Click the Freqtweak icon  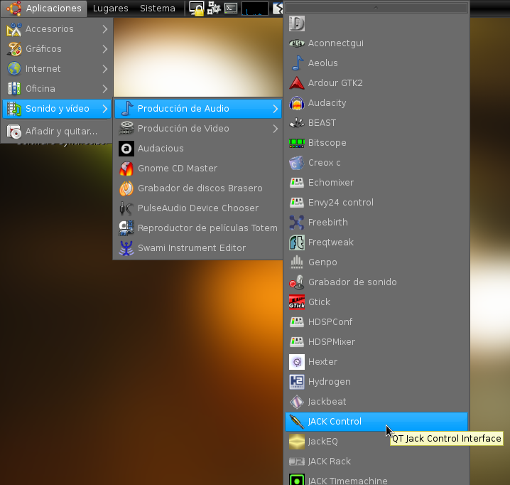[x=297, y=242]
